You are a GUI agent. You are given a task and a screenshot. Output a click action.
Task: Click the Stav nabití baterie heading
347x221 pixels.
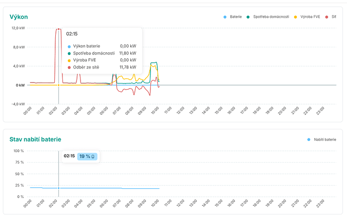point(35,139)
